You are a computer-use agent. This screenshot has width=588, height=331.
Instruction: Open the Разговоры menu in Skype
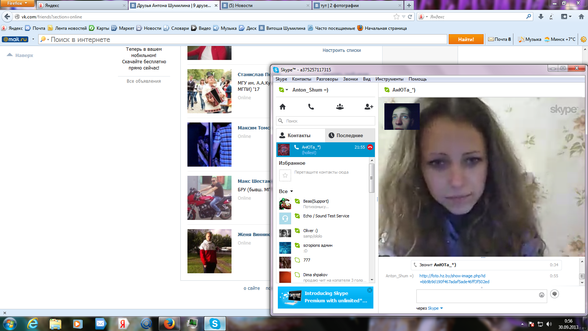(327, 79)
